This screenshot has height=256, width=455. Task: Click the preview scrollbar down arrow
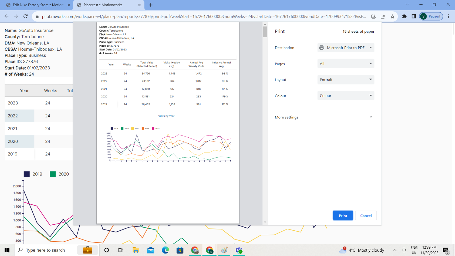pos(265,222)
